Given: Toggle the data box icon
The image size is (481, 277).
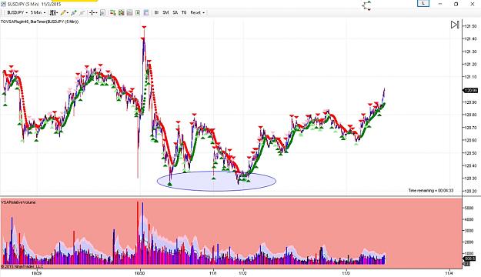Looking at the screenshot, I should tap(138, 12).
